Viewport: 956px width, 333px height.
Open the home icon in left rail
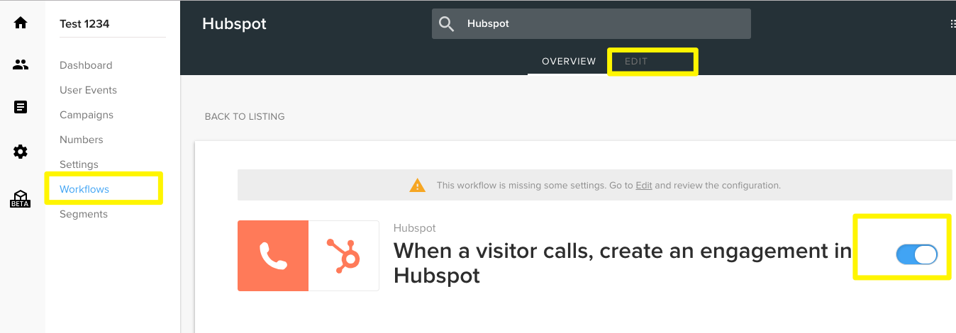pyautogui.click(x=21, y=23)
